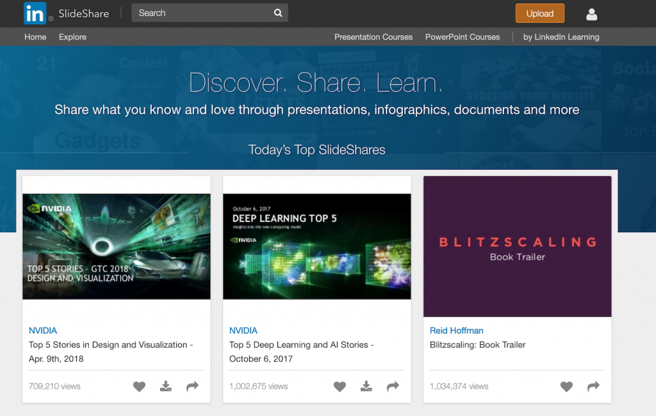Viewport: 656px width, 416px height.
Task: Share the Blitzscaling: Book Trailer card
Action: [x=593, y=387]
